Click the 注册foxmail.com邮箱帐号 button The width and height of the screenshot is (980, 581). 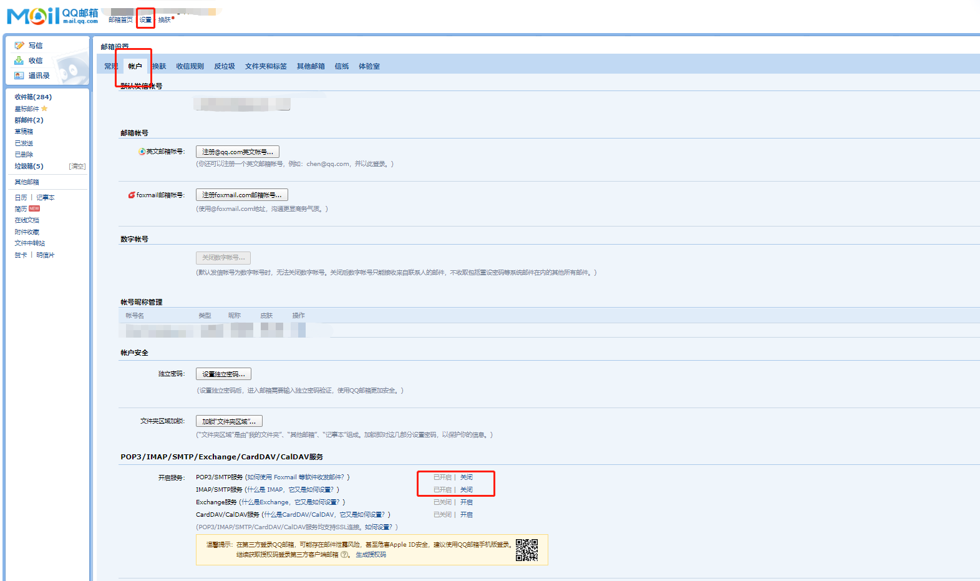point(242,195)
